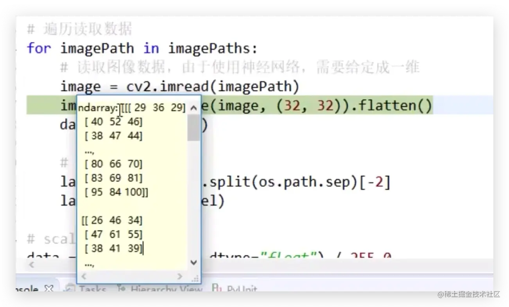The width and height of the screenshot is (509, 307).
Task: Click the '[ 40 52 46]' row in popup
Action: pyautogui.click(x=113, y=122)
